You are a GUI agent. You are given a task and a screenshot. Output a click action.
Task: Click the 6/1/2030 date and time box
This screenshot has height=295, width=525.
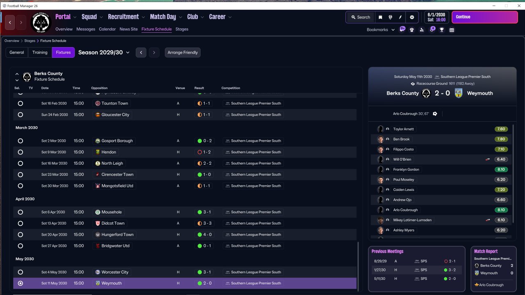[x=437, y=17]
